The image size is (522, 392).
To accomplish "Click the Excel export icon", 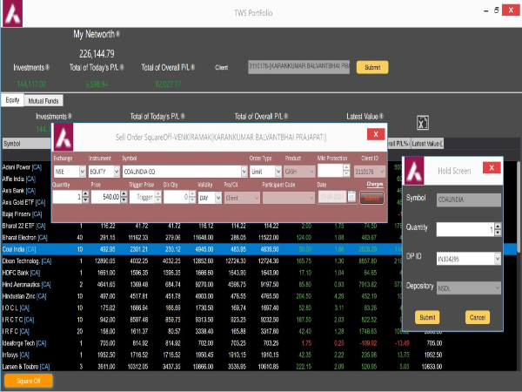I will 423,123.
